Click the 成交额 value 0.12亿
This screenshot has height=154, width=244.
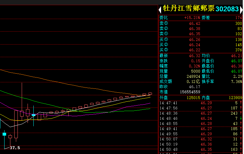pos(193,82)
